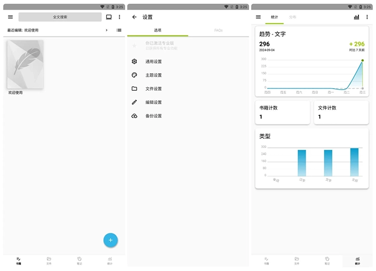Click the laptop icon beside the search bar

tap(109, 17)
